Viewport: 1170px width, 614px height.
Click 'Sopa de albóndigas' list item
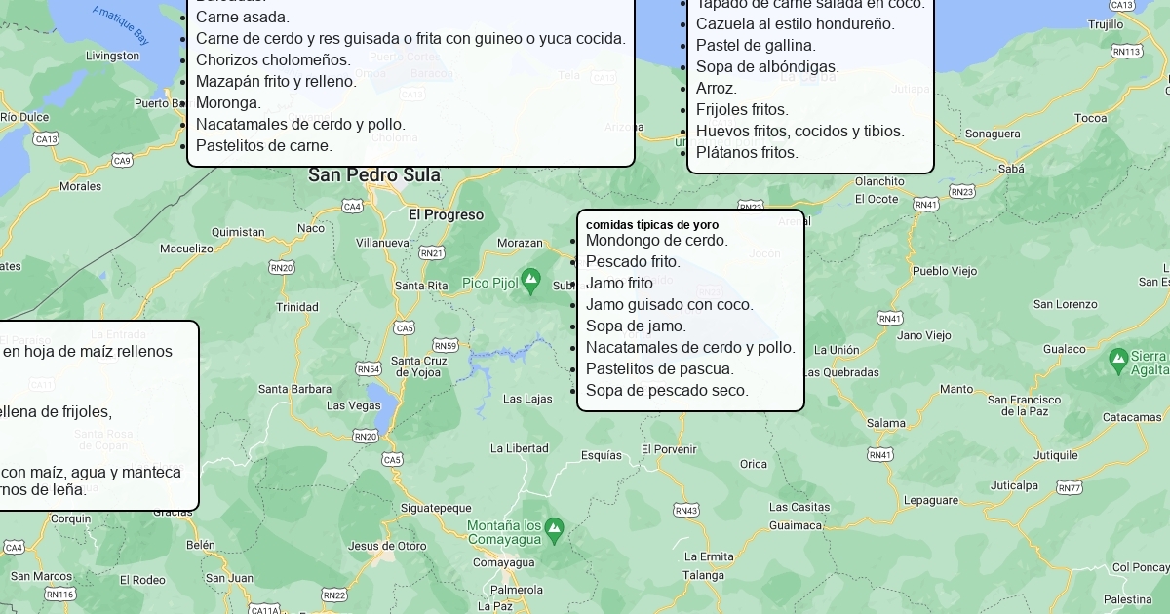pos(767,67)
